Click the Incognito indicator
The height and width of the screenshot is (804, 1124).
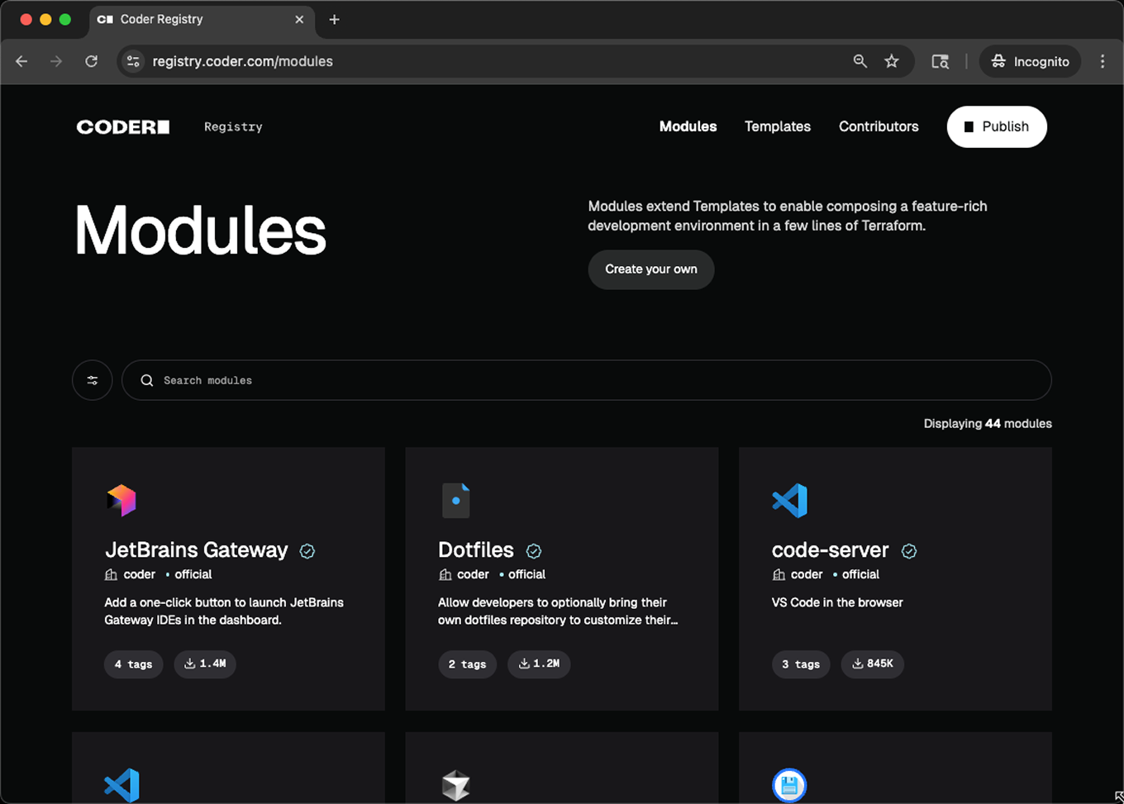tap(1030, 61)
